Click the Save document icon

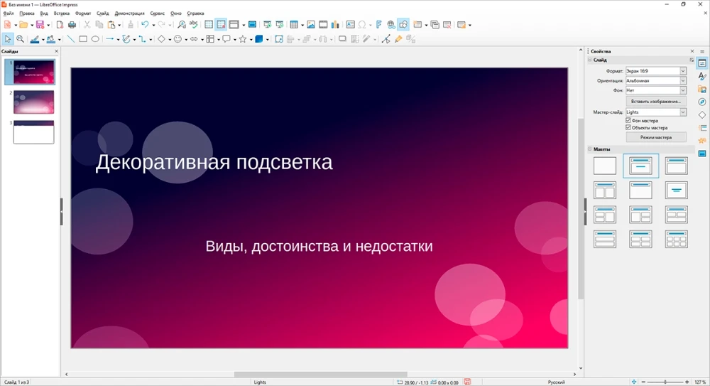pyautogui.click(x=40, y=24)
